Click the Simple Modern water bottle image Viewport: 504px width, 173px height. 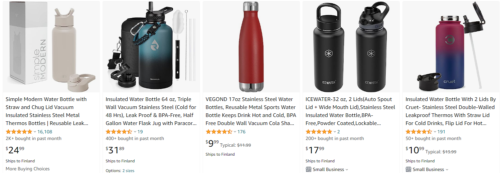pos(51,47)
